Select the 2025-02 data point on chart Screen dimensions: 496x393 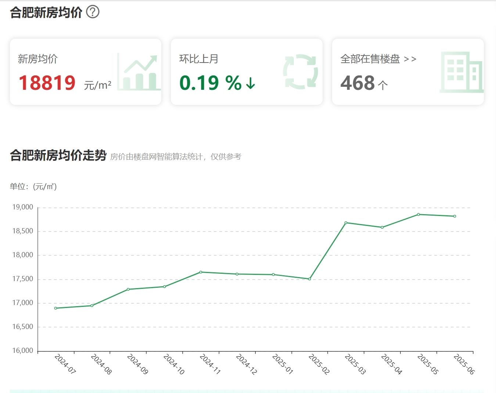point(309,279)
